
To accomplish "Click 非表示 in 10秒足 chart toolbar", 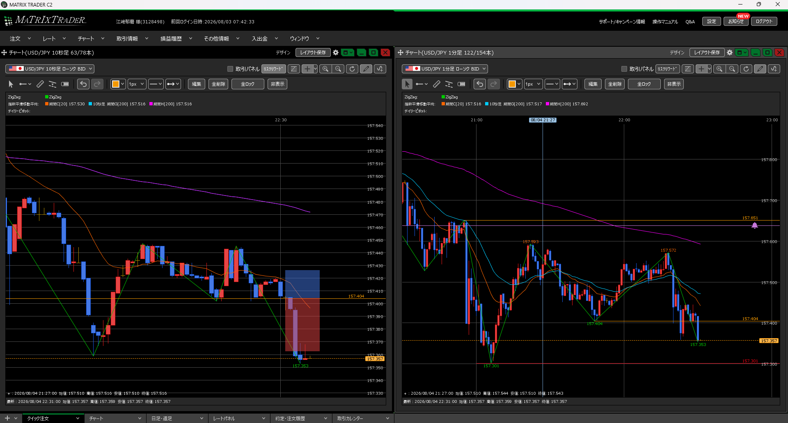I will (277, 84).
